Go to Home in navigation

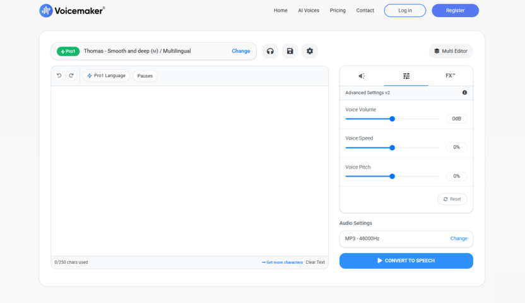click(281, 10)
